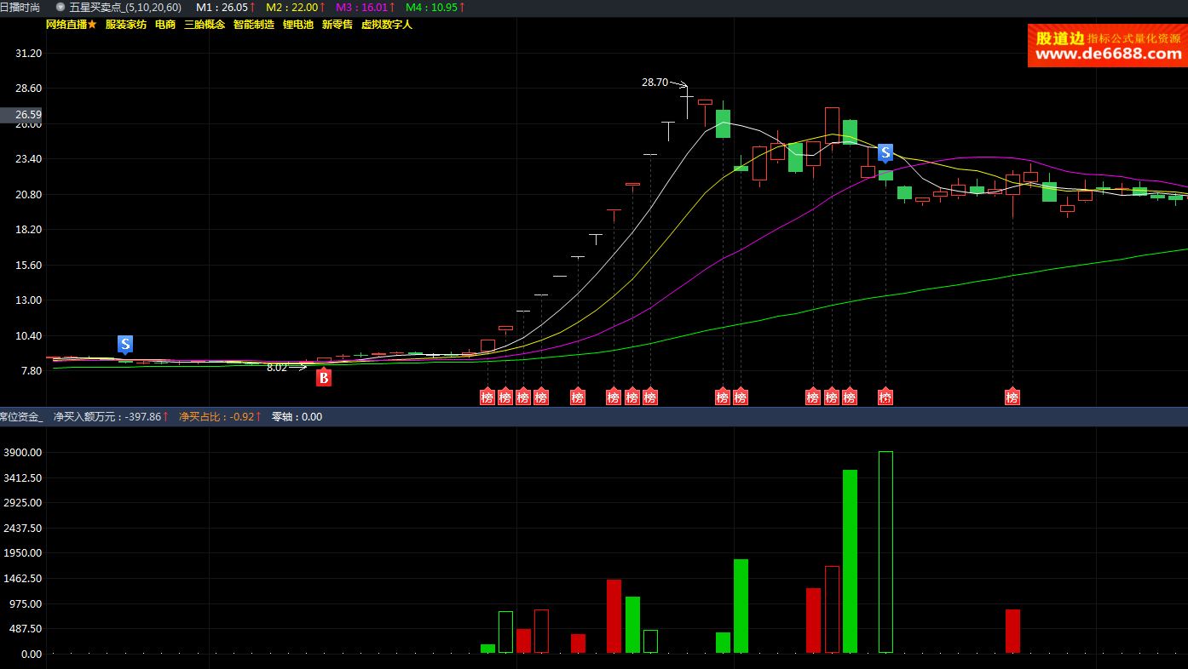Click the 10.40 price axis label

click(x=29, y=335)
